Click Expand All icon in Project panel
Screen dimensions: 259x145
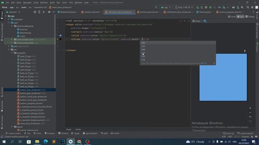pos(39,12)
